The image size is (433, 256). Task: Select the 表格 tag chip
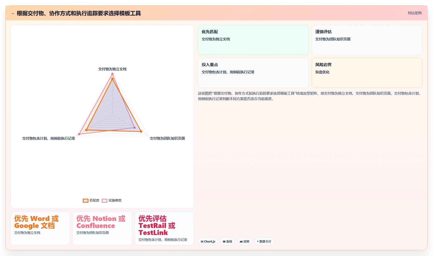228,241
